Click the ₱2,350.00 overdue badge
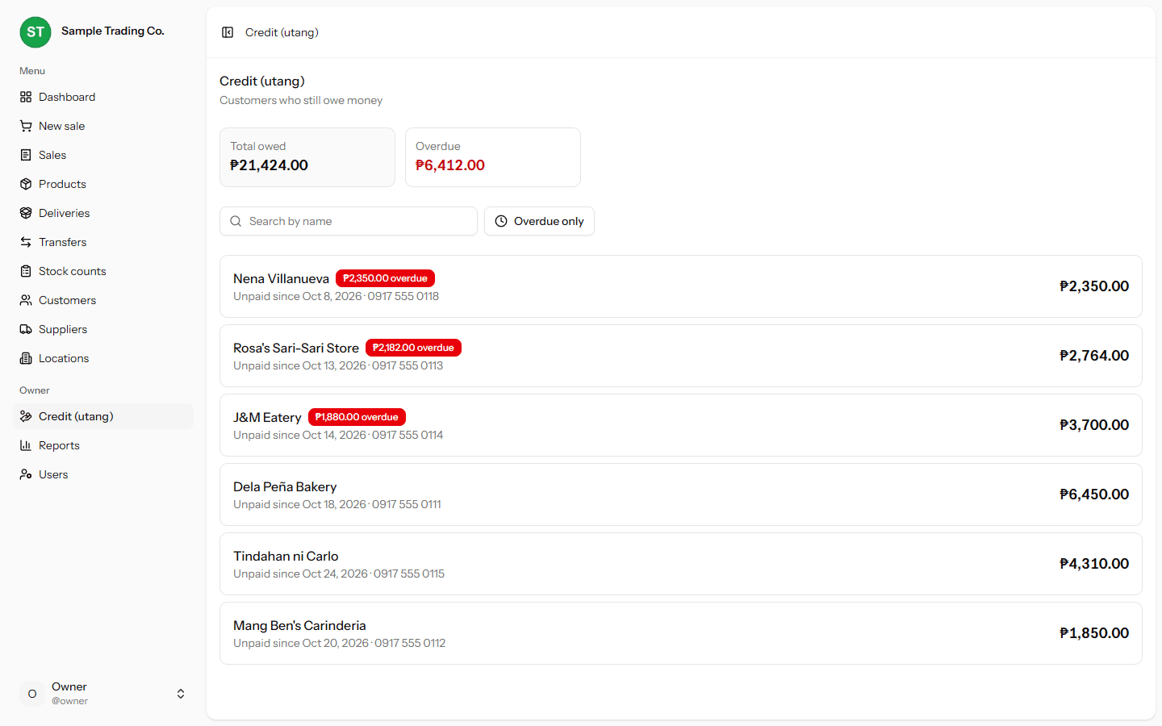The width and height of the screenshot is (1162, 726). (x=385, y=278)
